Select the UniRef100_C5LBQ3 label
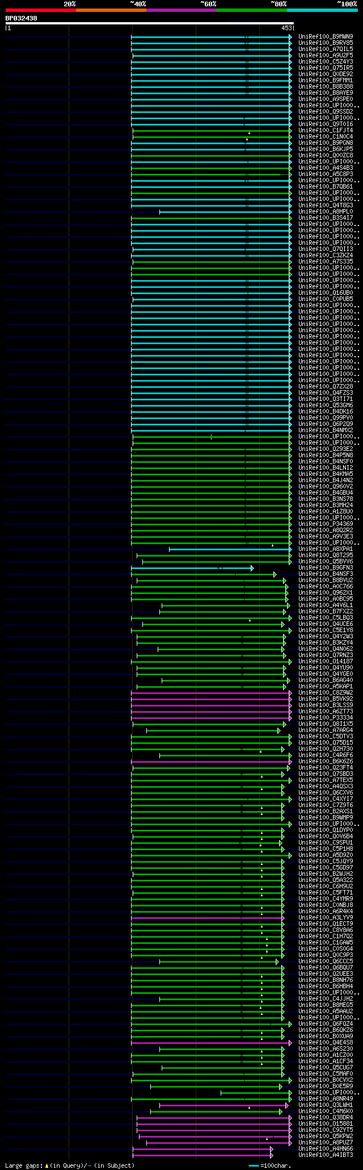Screen dimensions: 363x1170 pyautogui.click(x=326, y=617)
